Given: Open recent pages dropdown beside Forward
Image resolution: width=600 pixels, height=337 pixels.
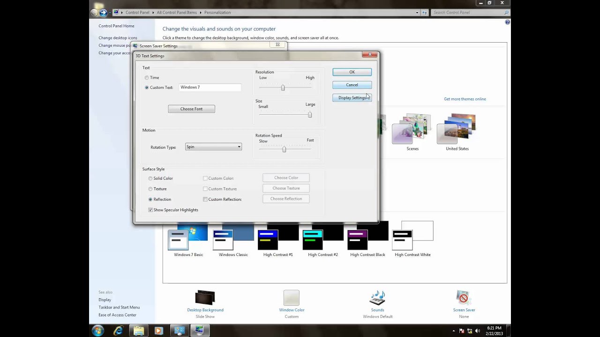Looking at the screenshot, I should (110, 13).
